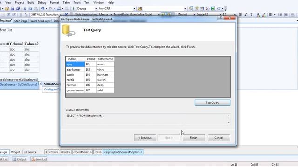Screen dimensions: 298x167
Task: Click the Background Color highlighter icon
Action: coord(264,15)
